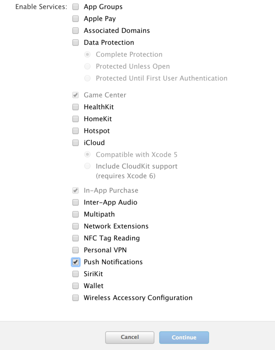The image size is (275, 350).
Task: Check the Wallet service
Action: [x=75, y=286]
